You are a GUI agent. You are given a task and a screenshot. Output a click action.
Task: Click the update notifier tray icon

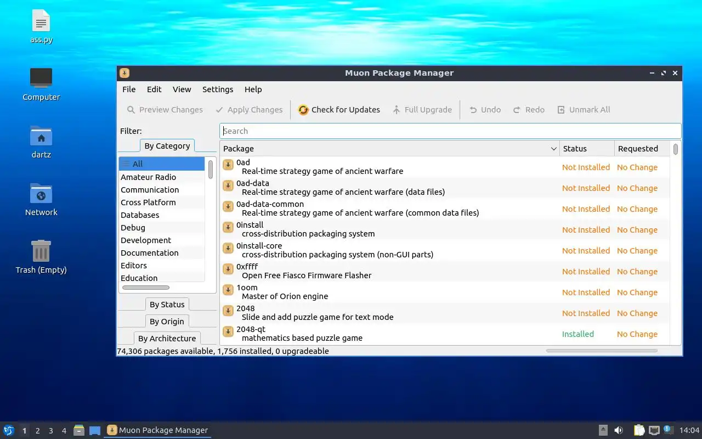(x=668, y=430)
